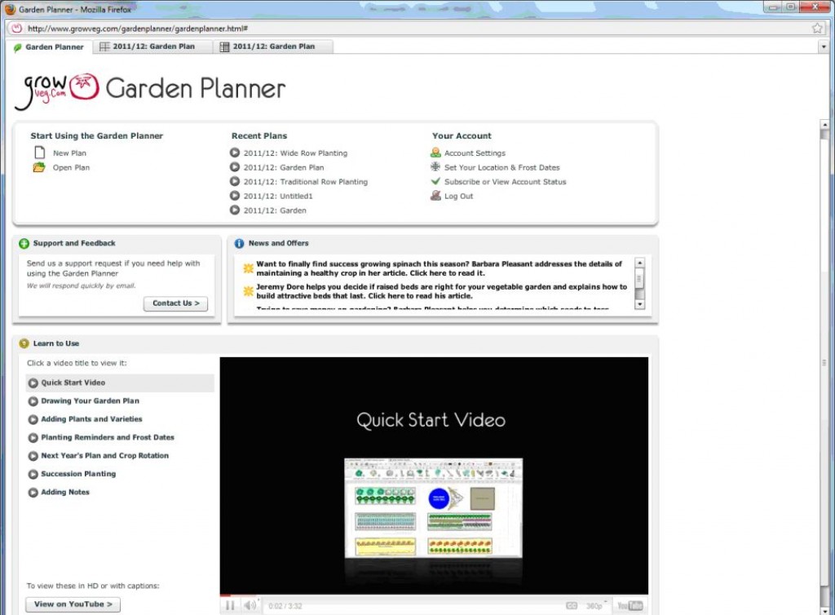The width and height of the screenshot is (835, 615).
Task: Click the Log Out icon
Action: [x=435, y=196]
